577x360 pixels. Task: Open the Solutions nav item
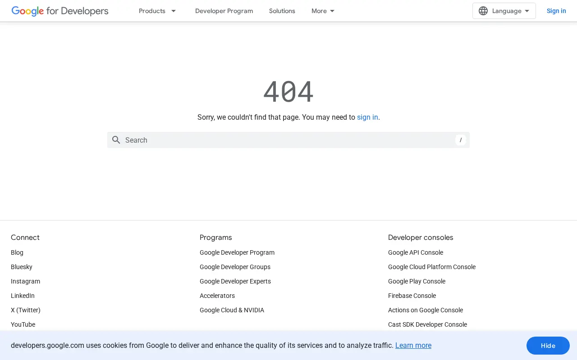[x=282, y=11]
